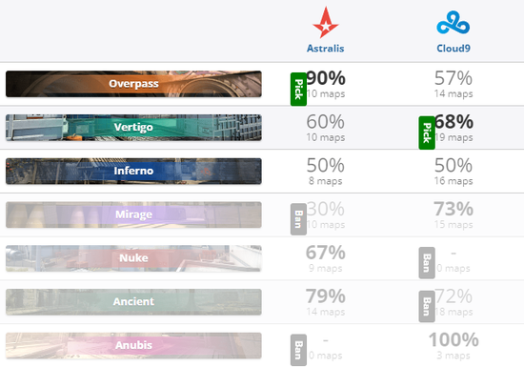Open the Cloud9 team name link
524x367 pixels.
point(453,49)
